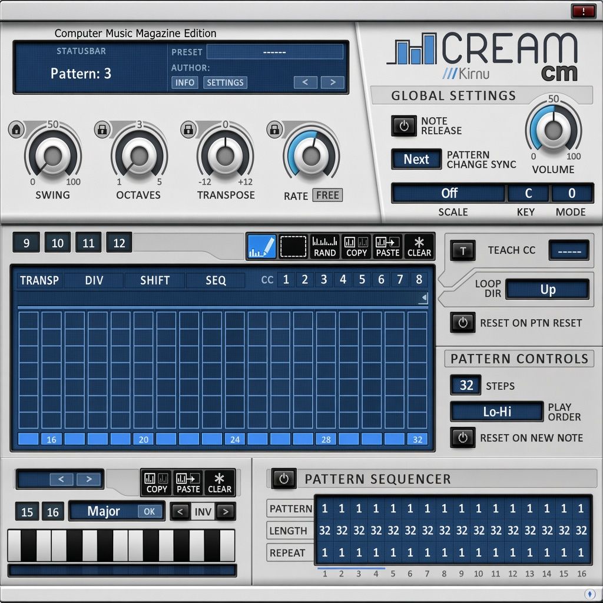The image size is (603, 603).
Task: Click the SETTINGS button
Action: [225, 82]
